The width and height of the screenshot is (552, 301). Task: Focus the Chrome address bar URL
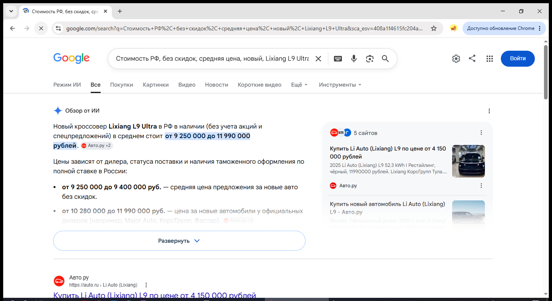(244, 28)
